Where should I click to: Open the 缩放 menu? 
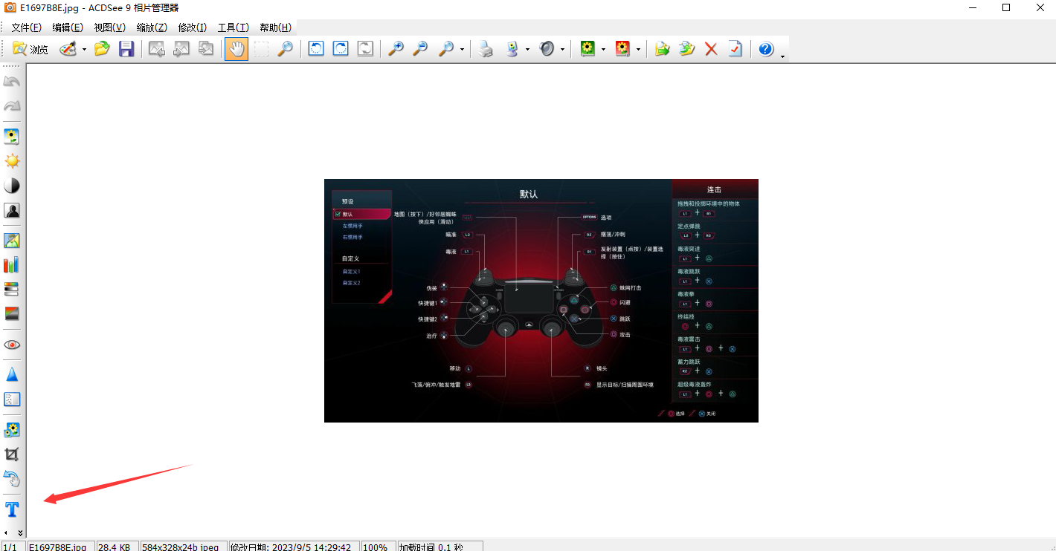152,27
